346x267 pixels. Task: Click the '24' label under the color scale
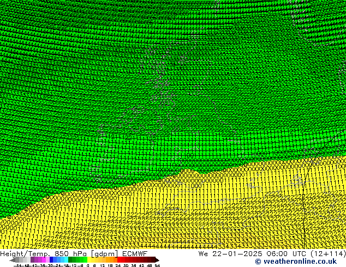[x=118, y=265]
